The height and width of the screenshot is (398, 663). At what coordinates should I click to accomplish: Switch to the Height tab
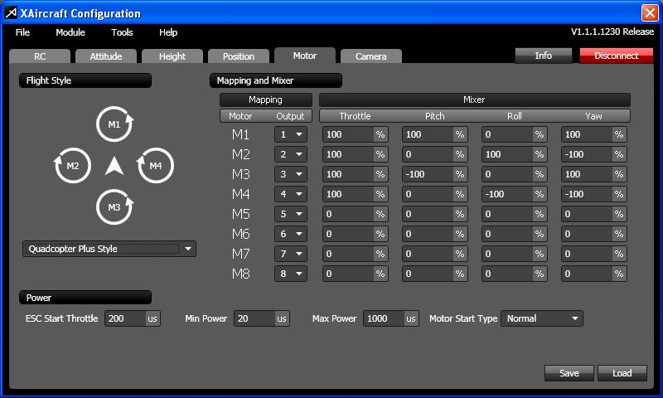(172, 56)
